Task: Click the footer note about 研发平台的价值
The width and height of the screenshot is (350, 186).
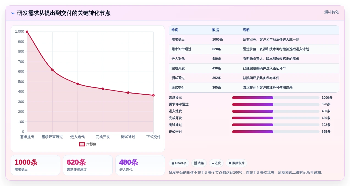Action: point(247,173)
